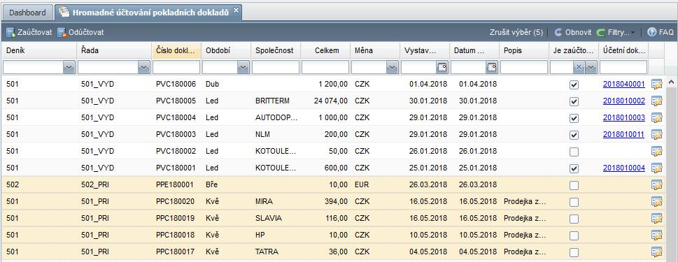
Task: Click the Odúčtovat toolbar icon
Action: 62,32
